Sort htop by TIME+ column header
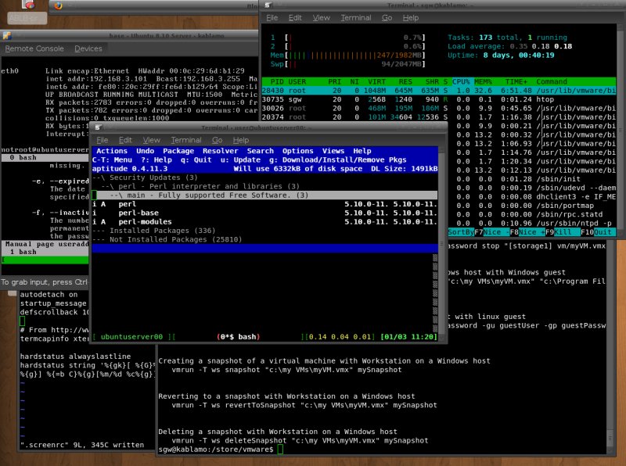 tap(516, 81)
